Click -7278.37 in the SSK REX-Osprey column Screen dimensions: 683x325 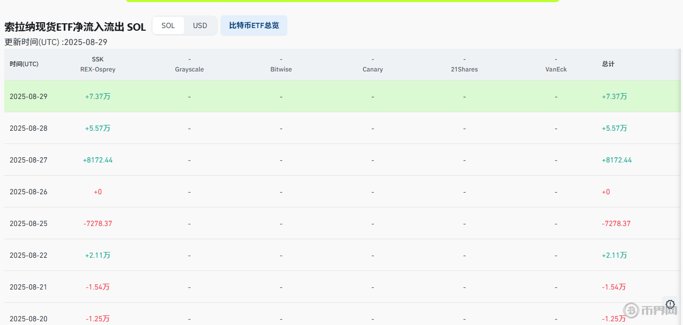pos(98,223)
